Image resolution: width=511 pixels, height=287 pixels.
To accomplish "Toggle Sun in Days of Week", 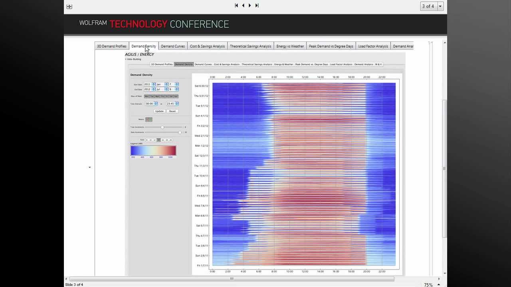I will (176, 96).
